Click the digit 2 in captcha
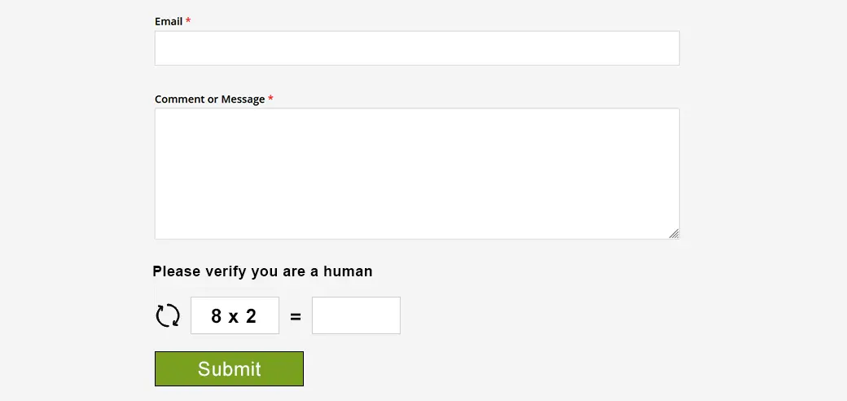The width and height of the screenshot is (847, 401). click(251, 315)
